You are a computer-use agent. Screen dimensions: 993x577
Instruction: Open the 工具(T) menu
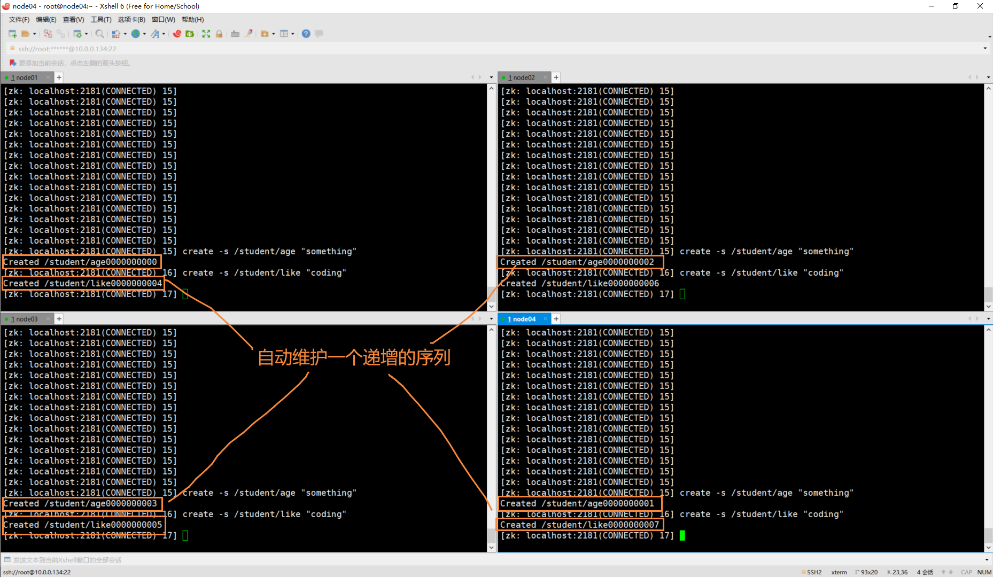[x=101, y=20]
